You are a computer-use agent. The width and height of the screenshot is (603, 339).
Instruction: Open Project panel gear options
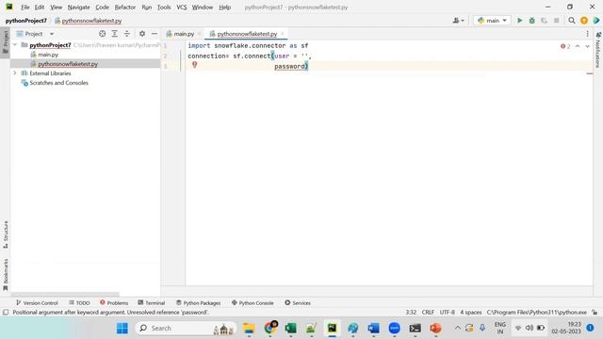[x=142, y=34]
